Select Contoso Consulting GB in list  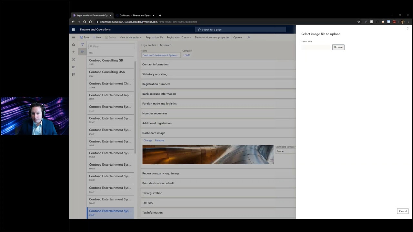click(110, 62)
